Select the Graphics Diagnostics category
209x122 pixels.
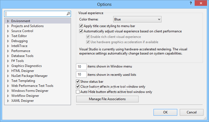[x=27, y=66]
